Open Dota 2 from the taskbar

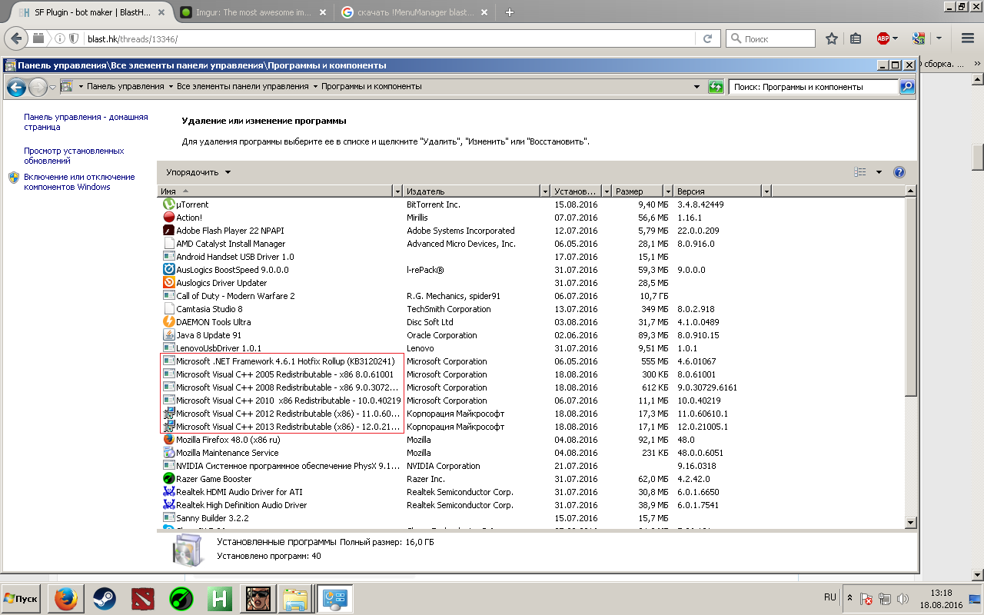tap(143, 599)
